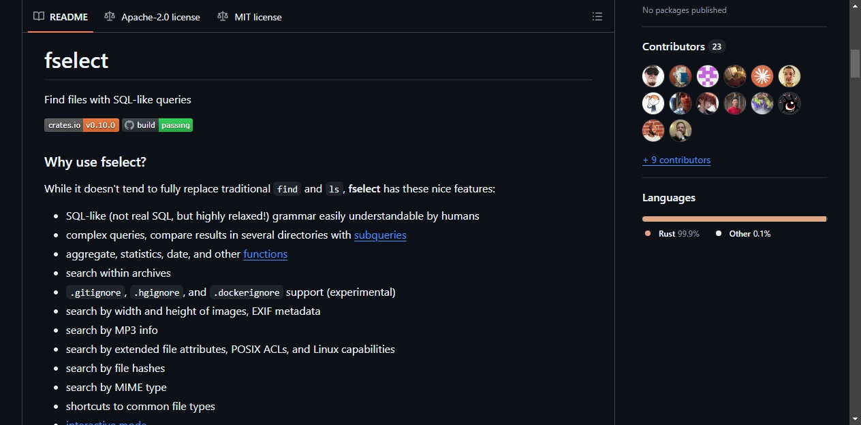Click the GitHub build passing badge
Screen dimensions: 861x425
157,125
